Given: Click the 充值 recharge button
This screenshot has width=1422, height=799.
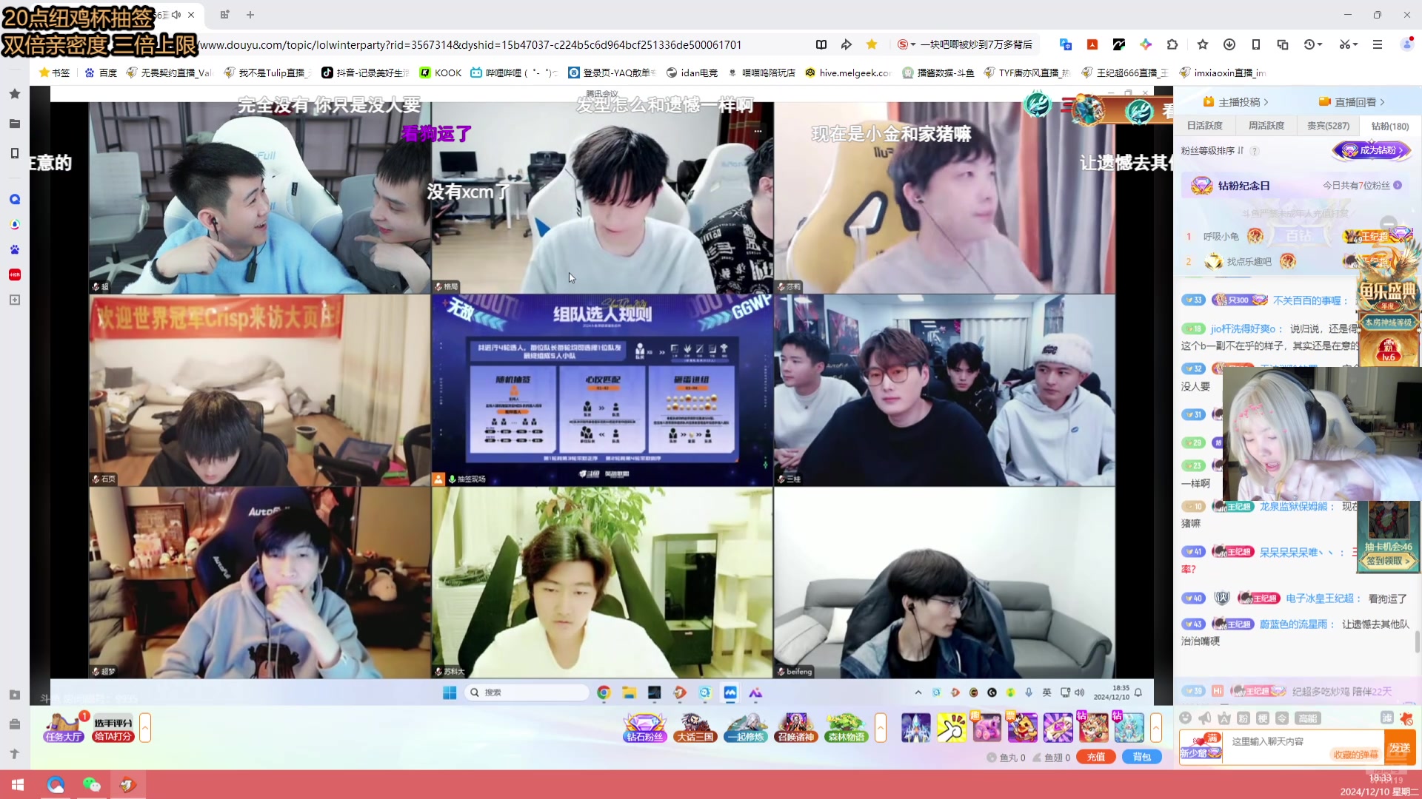Looking at the screenshot, I should click(x=1097, y=757).
